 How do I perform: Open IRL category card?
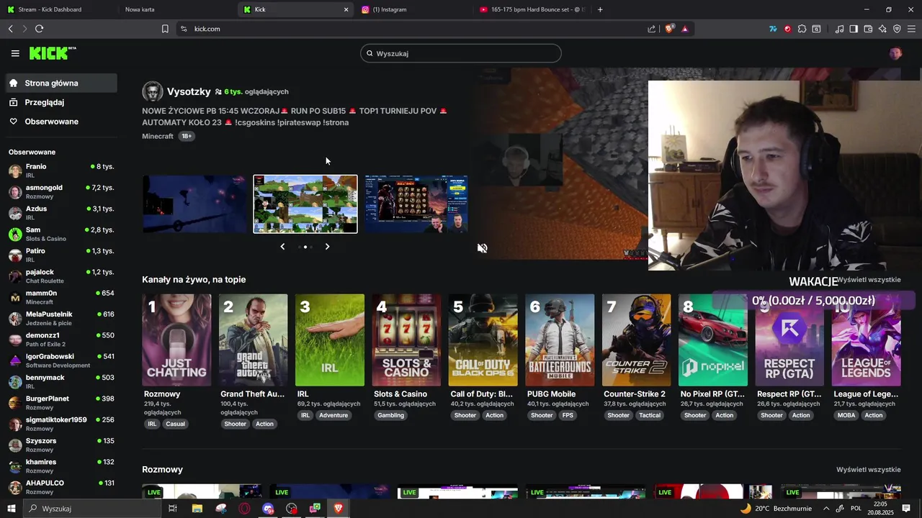(x=330, y=340)
